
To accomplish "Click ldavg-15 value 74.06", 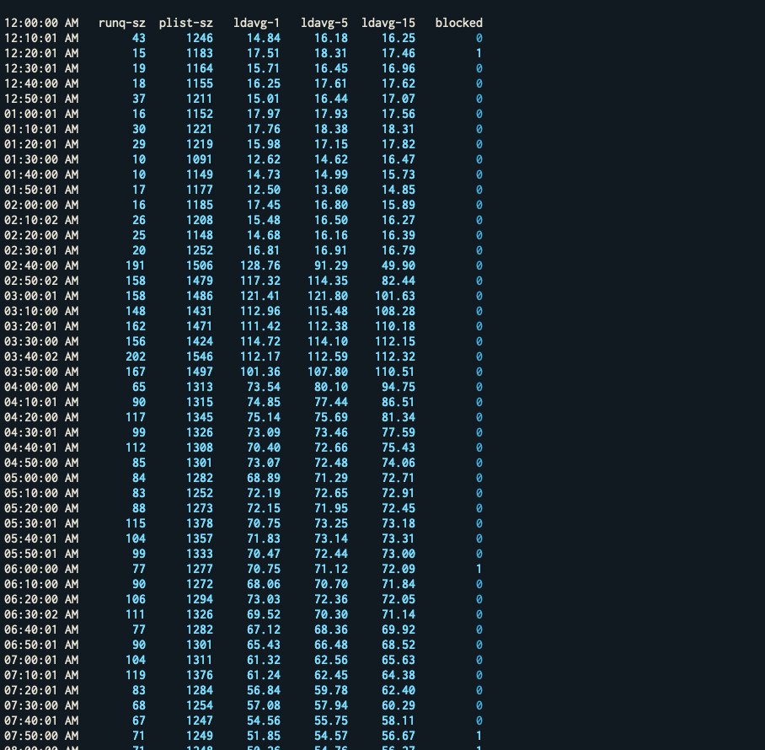I will point(399,463).
